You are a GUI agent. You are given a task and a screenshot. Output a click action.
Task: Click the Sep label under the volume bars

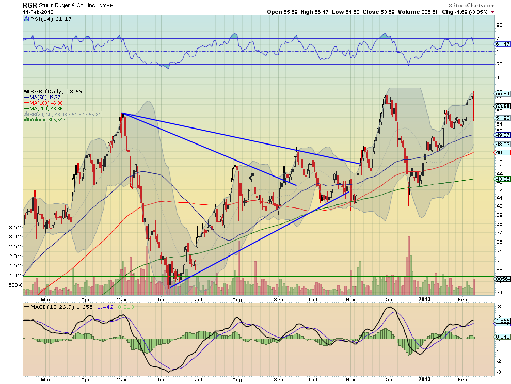[x=278, y=299]
